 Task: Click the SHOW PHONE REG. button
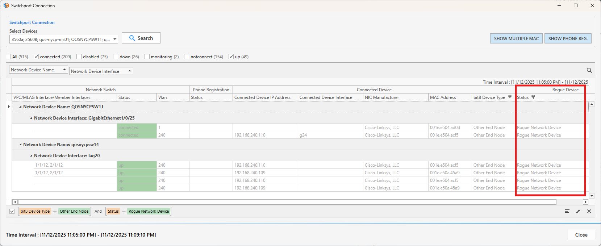(x=568, y=38)
